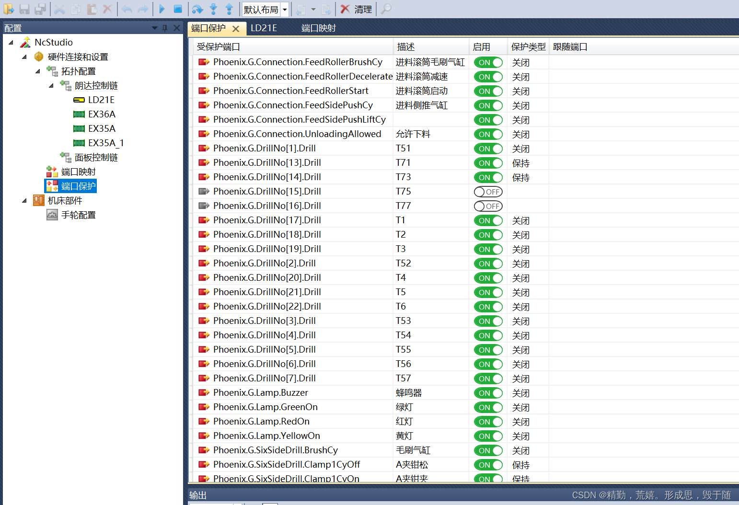The image size is (739, 505).
Task: Click the step over arrow icon
Action: [197, 9]
